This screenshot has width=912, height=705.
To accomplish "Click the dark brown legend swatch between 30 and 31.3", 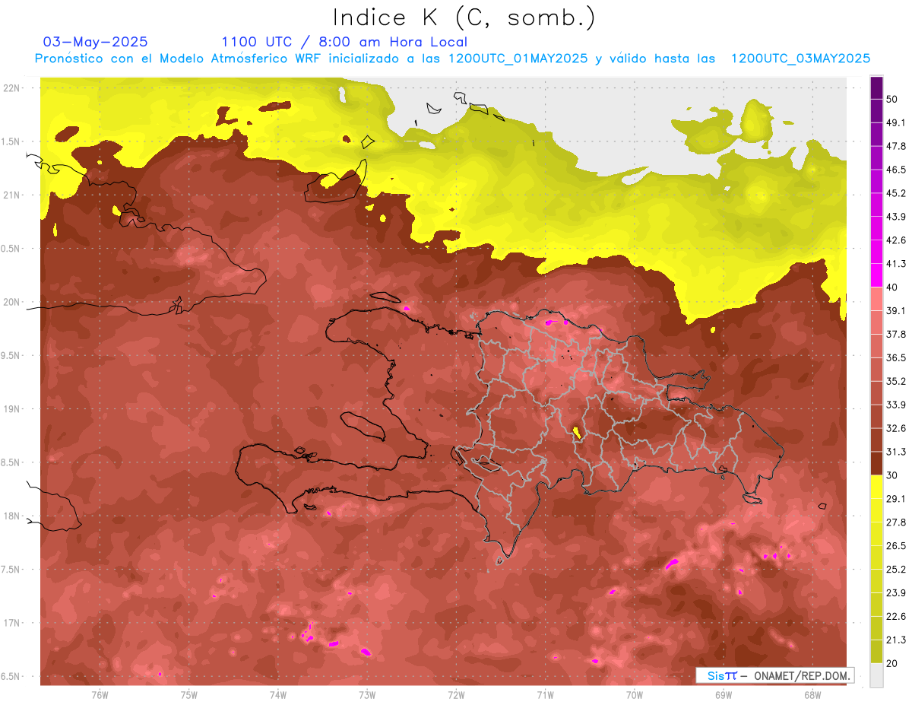I will [x=876, y=463].
